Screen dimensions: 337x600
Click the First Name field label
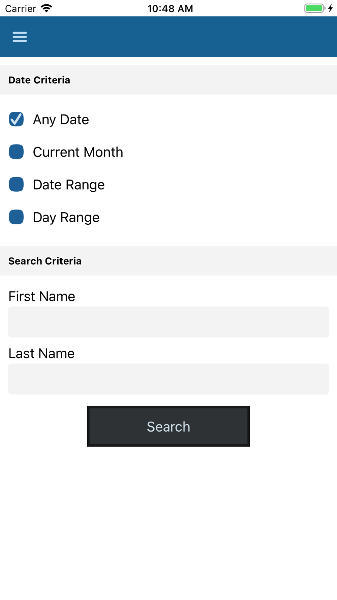click(42, 296)
